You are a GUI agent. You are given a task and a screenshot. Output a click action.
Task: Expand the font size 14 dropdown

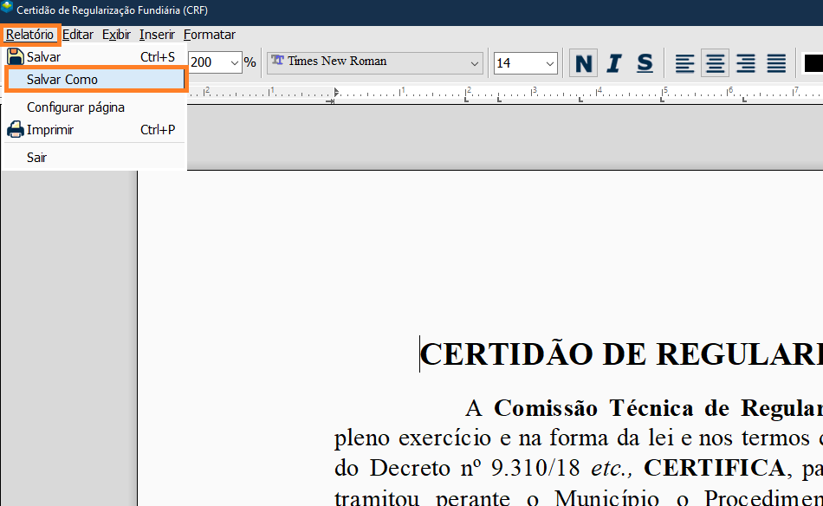tap(550, 63)
